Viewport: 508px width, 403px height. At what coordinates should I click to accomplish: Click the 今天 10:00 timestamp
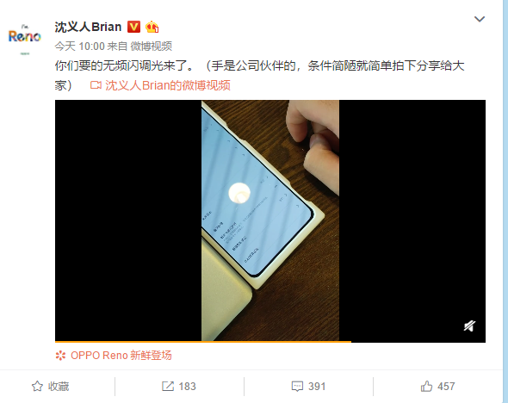(x=80, y=46)
